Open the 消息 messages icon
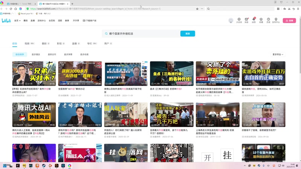This screenshot has height=169, width=301. [246, 20]
